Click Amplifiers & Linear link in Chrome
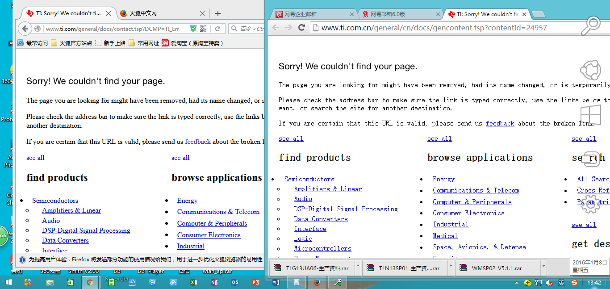The image size is (610, 289). (328, 189)
